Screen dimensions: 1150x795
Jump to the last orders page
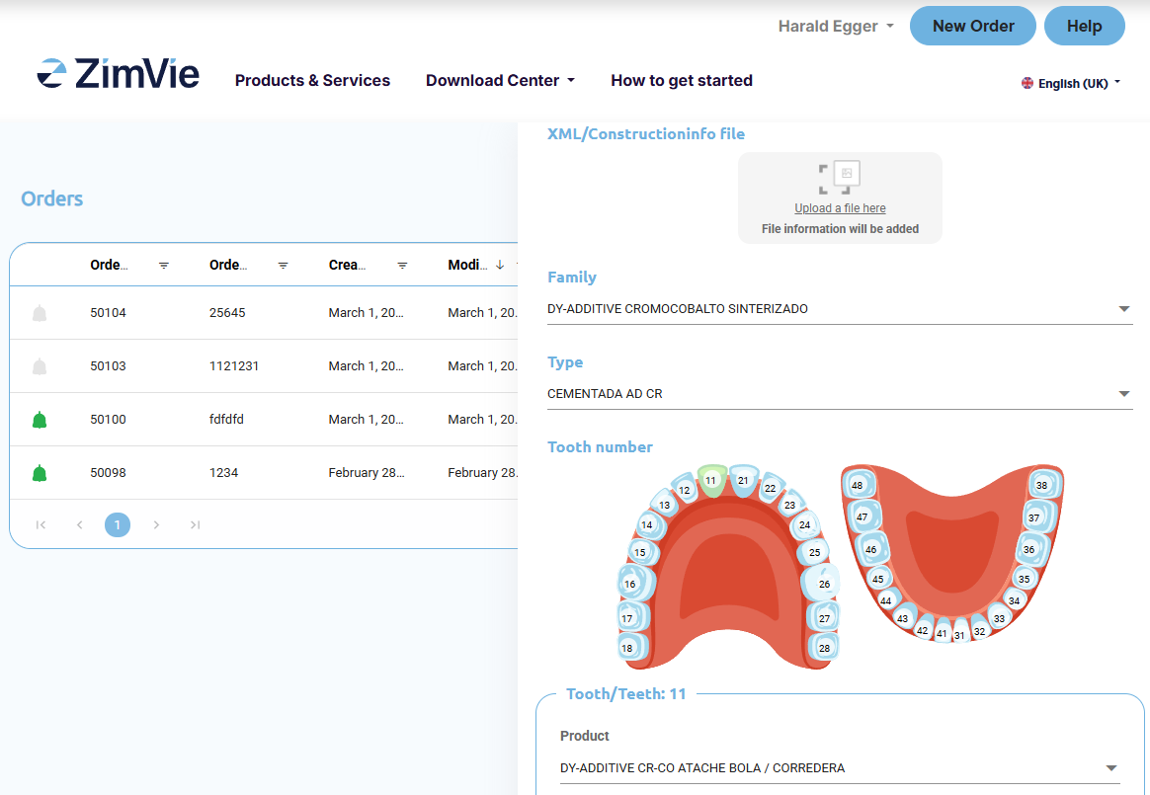[195, 524]
